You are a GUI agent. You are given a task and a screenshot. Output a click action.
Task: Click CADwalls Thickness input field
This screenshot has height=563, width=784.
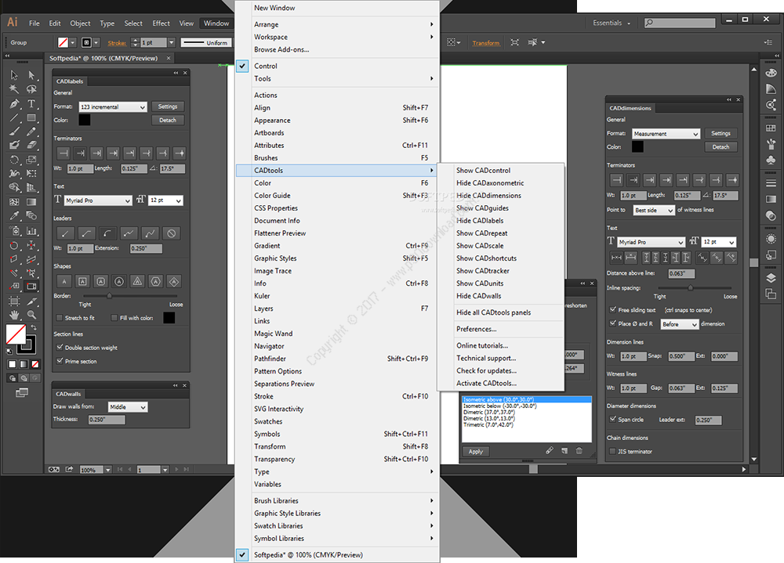[107, 420]
